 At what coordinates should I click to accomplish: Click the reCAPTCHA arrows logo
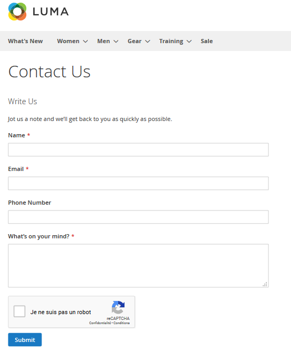click(118, 307)
